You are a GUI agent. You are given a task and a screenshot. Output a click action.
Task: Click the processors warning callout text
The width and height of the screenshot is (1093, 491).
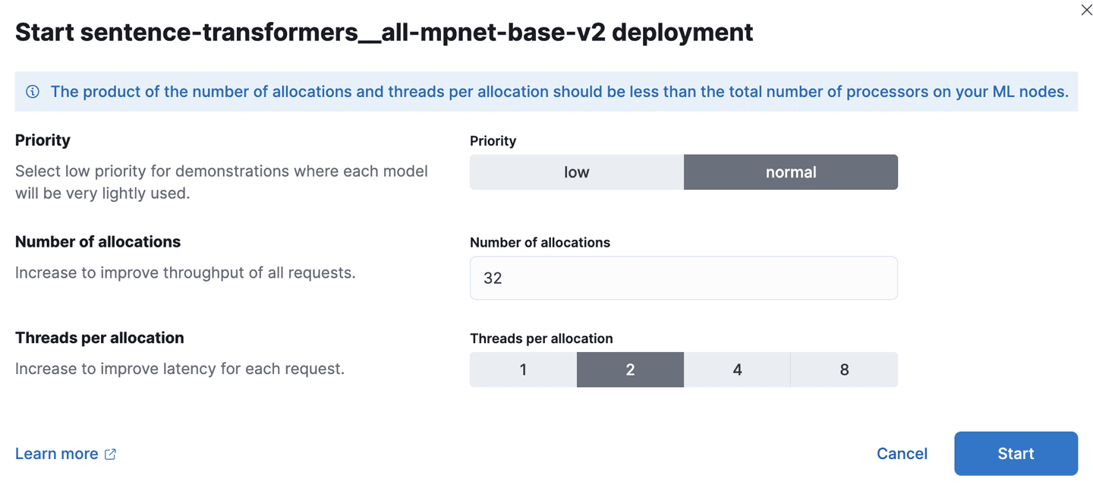pos(559,92)
